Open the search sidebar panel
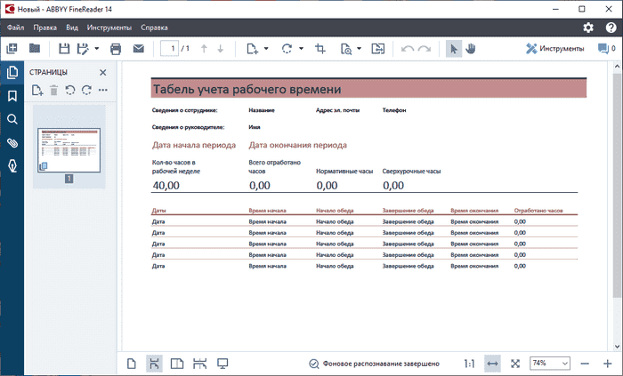Viewport: 623px width, 376px height. coord(12,119)
